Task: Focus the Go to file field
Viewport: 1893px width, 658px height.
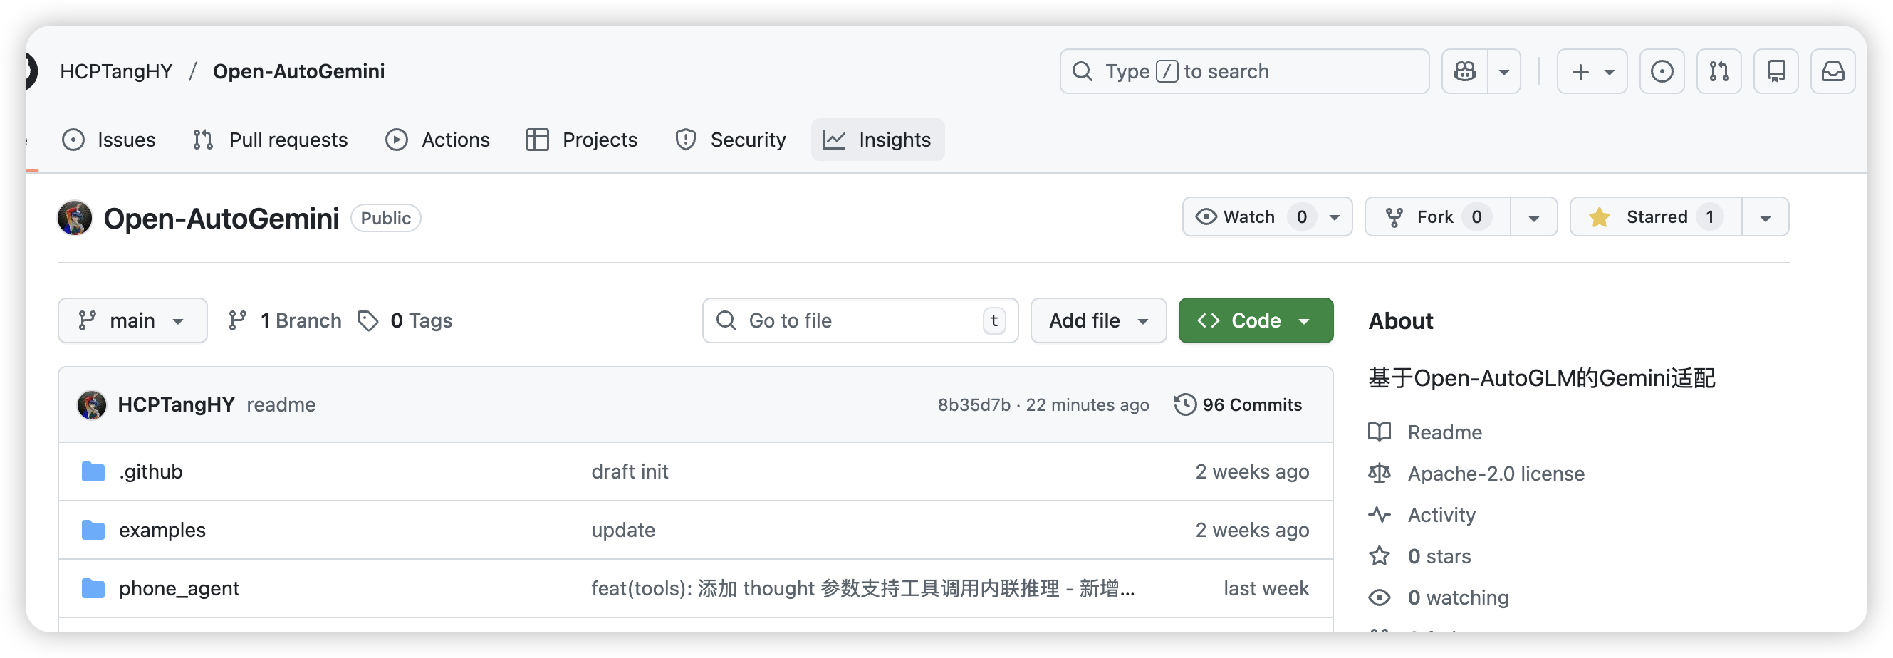Action: tap(860, 320)
